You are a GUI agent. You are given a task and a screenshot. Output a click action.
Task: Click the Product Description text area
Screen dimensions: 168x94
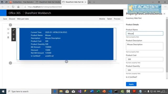coord(145,46)
